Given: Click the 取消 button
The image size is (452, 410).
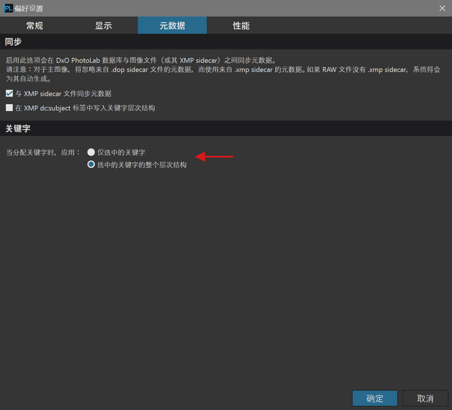Looking at the screenshot, I should point(425,398).
